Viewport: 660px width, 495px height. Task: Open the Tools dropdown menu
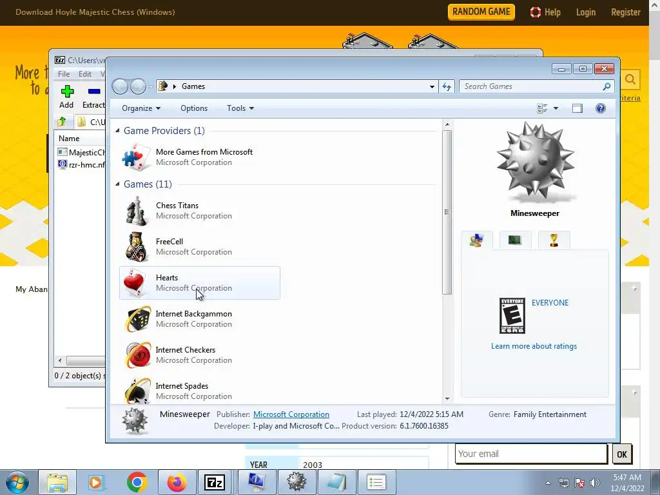coord(240,108)
